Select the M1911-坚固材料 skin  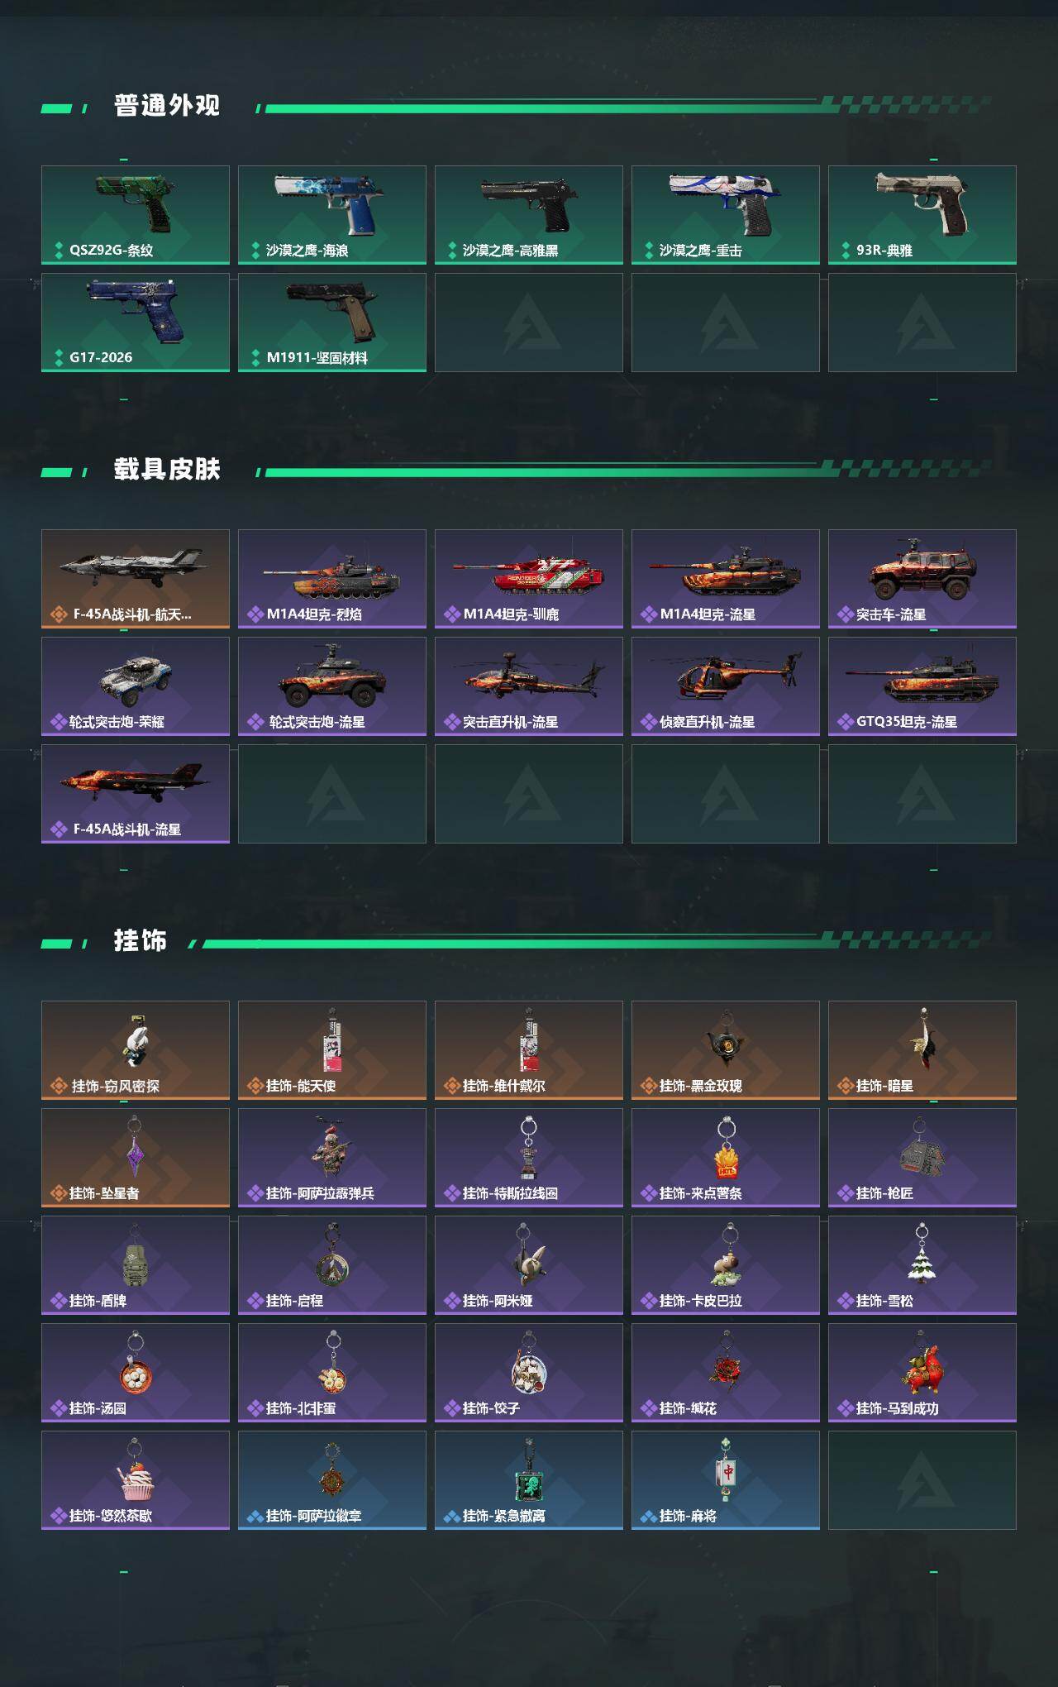332,323
